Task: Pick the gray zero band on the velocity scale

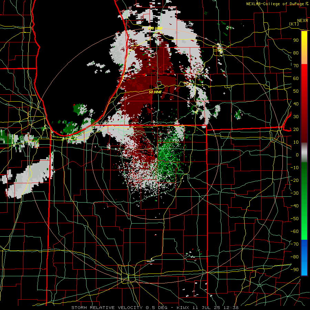Action: (304, 152)
